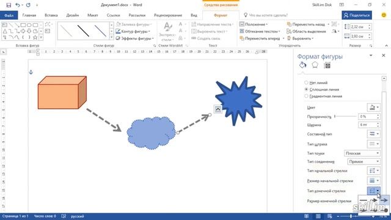Click 'Переместить назад' button
Image resolution: width=391 pixels, height=220 pixels.
click(305, 24)
